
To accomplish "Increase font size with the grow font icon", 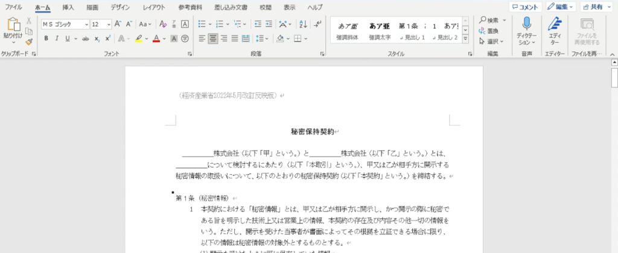I will (x=118, y=24).
